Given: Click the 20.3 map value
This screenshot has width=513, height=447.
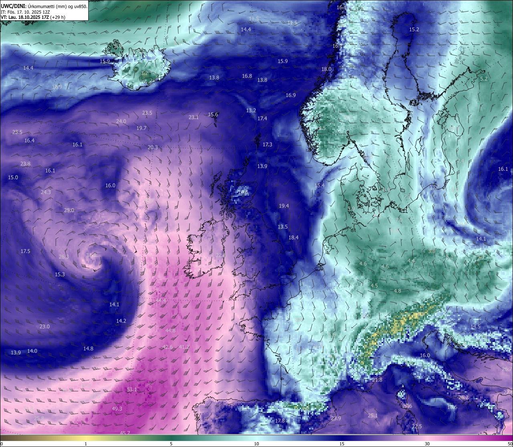Looking at the screenshot, I should tap(153, 147).
